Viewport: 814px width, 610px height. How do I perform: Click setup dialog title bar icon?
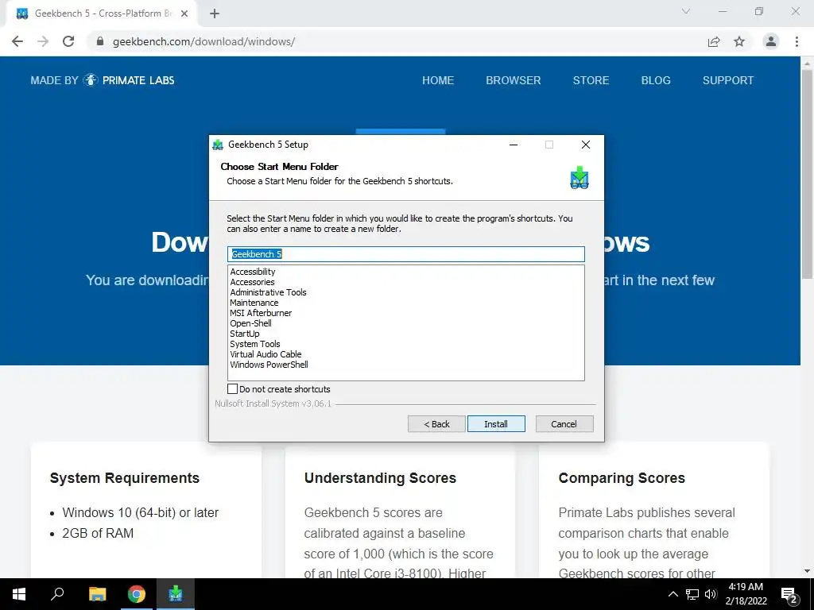coord(219,145)
